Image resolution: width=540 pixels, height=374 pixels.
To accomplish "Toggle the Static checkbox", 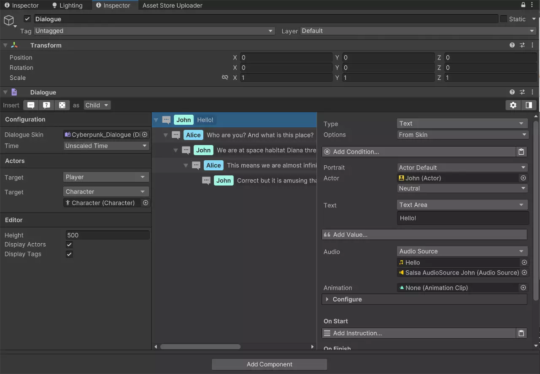I will tap(503, 19).
